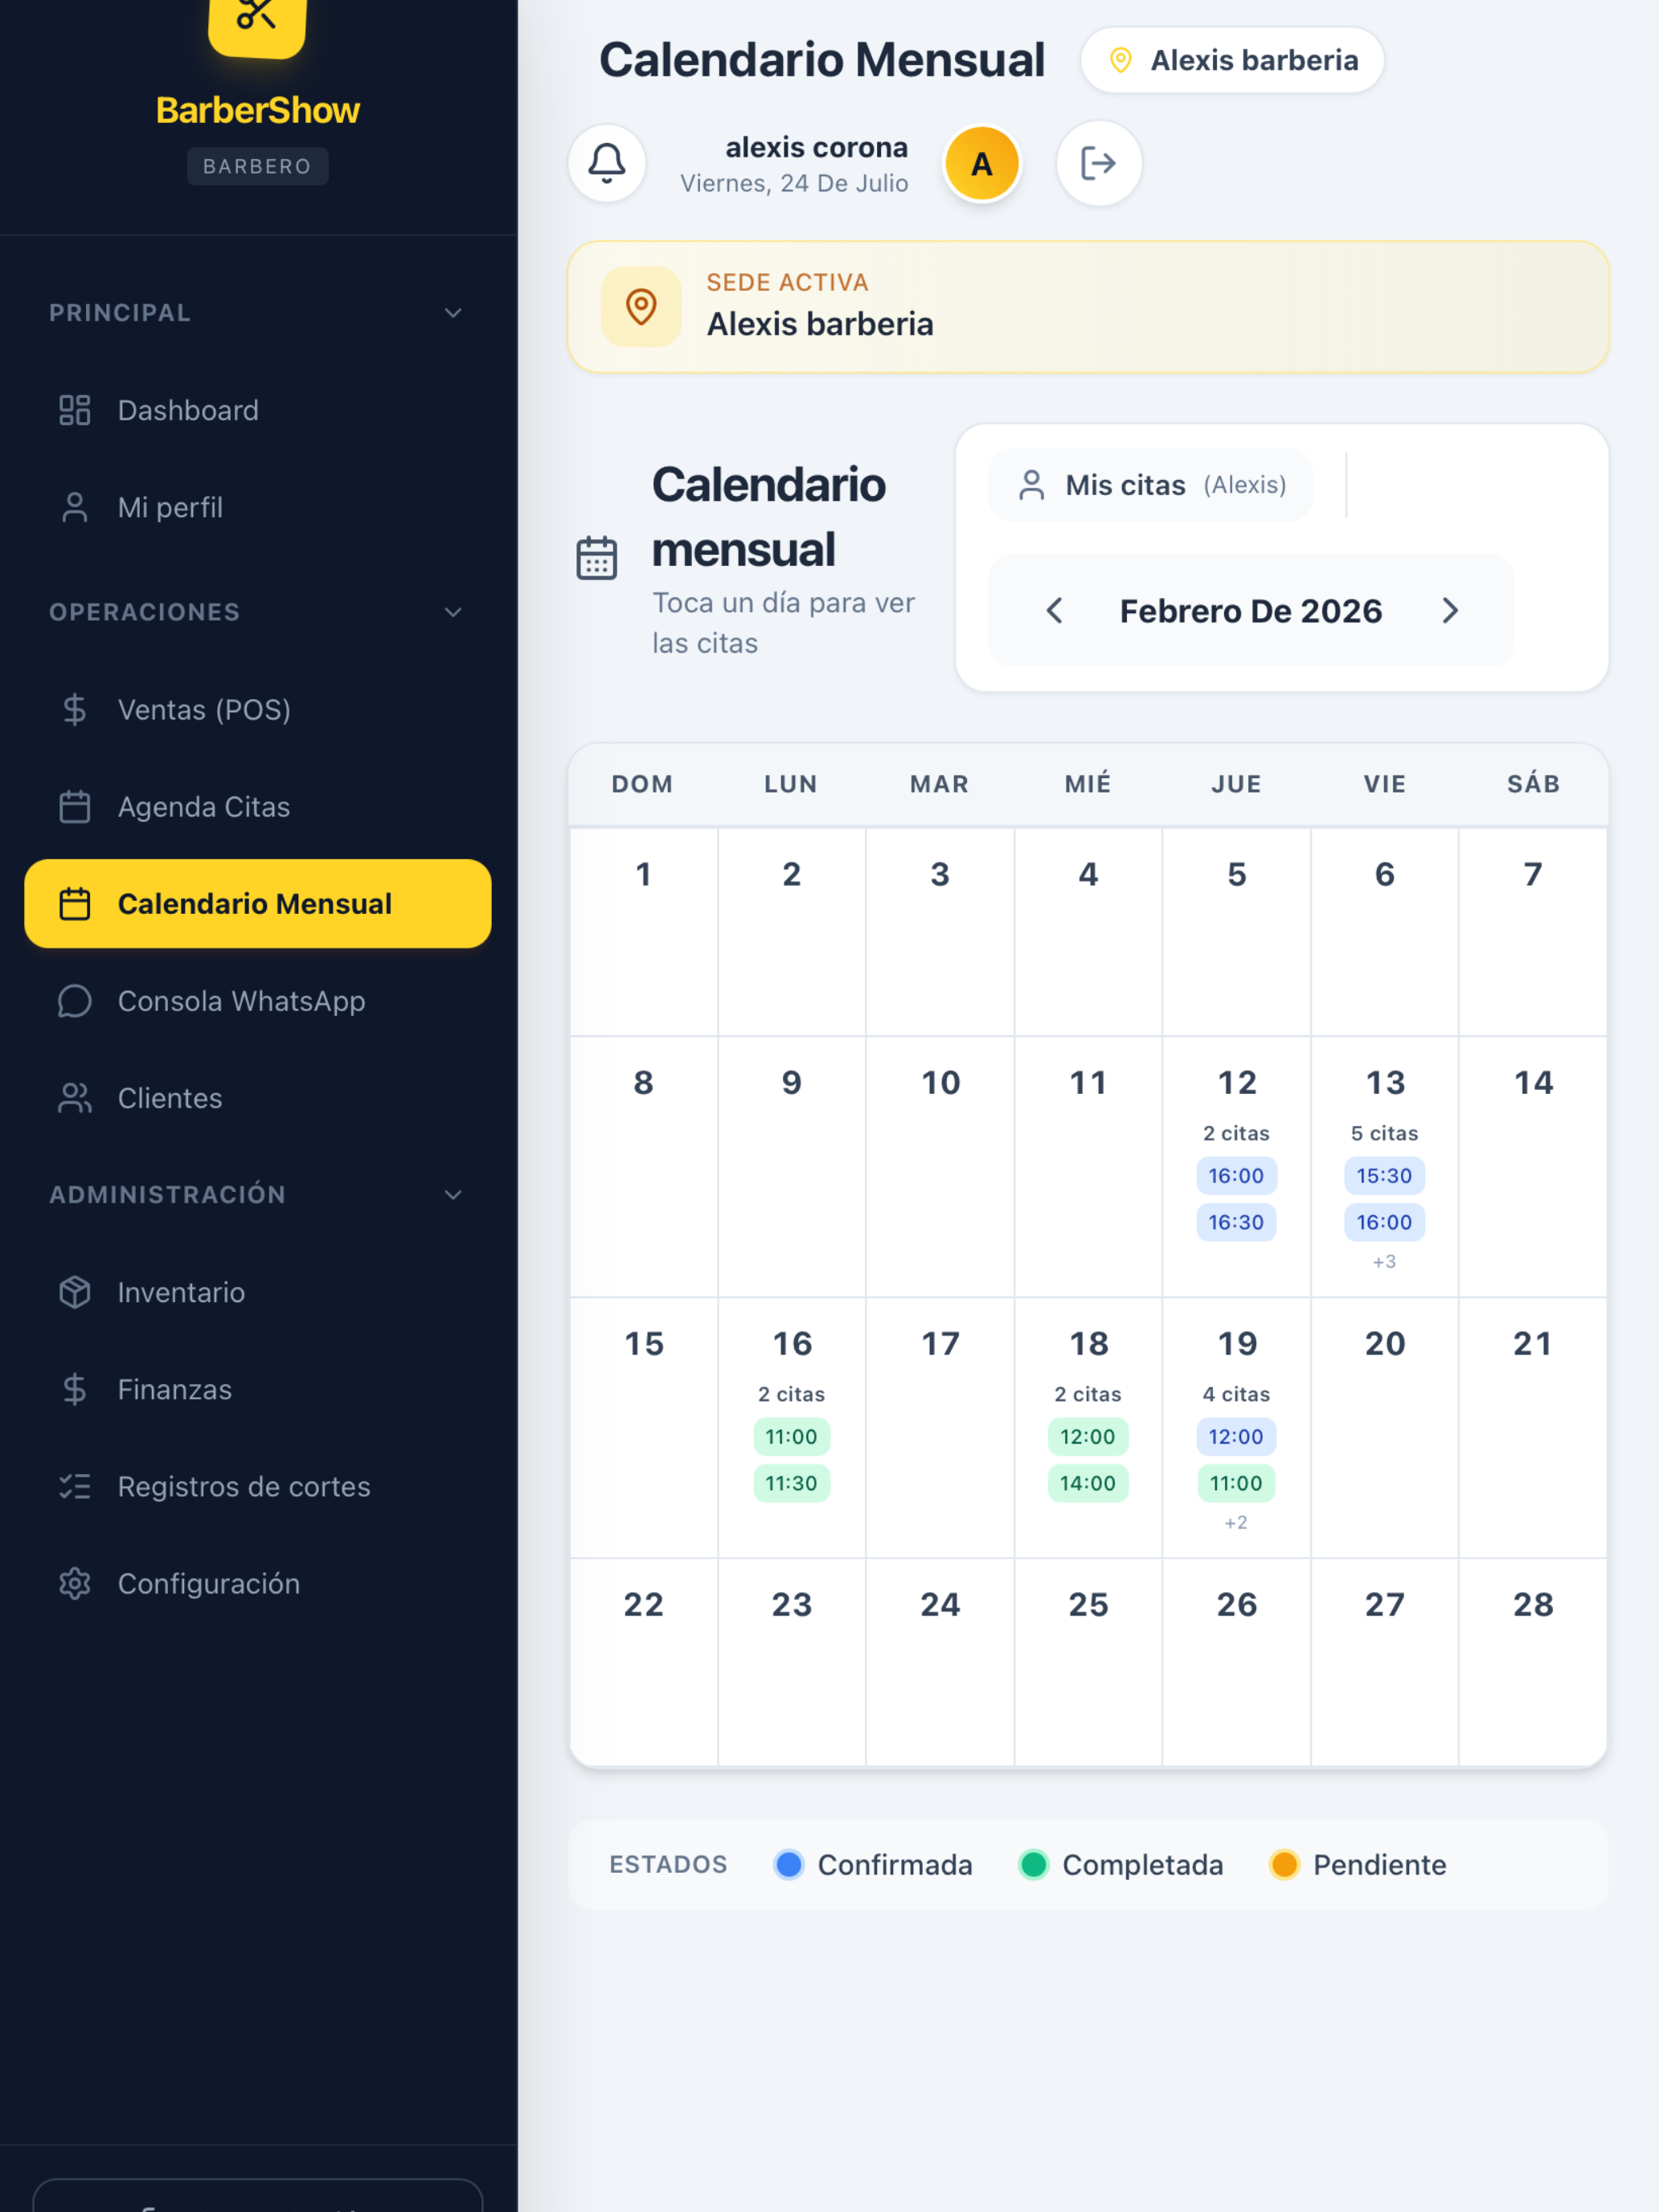Viewport: 1659px width, 2212px height.
Task: Open the yellow A user avatar
Action: coord(982,163)
